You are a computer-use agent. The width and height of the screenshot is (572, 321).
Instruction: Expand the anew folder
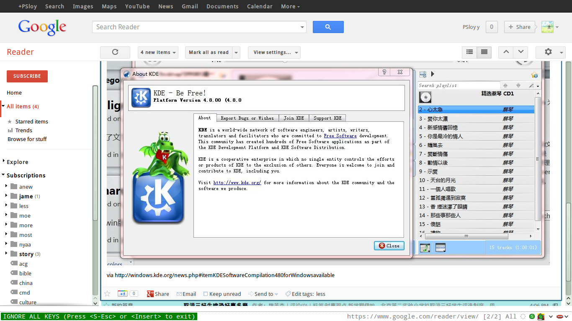point(6,186)
